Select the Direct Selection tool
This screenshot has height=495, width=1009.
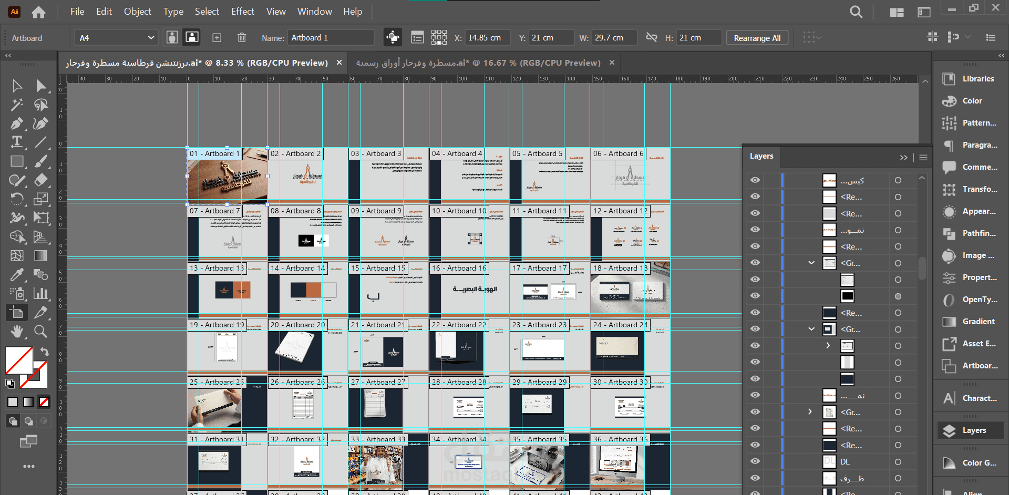click(40, 86)
